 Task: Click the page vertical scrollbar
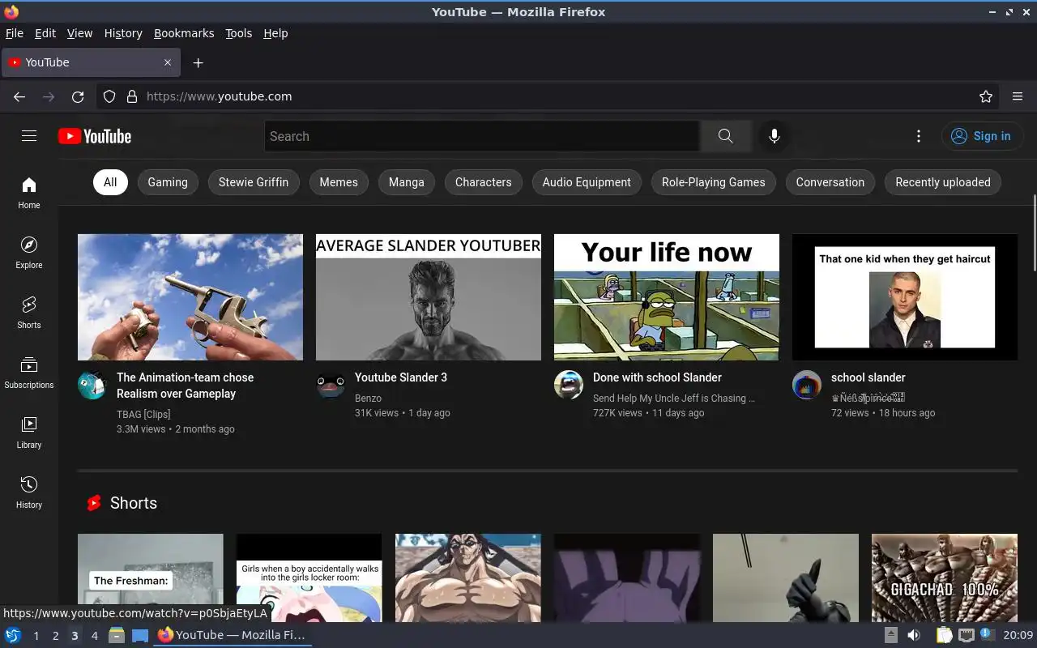click(1034, 233)
